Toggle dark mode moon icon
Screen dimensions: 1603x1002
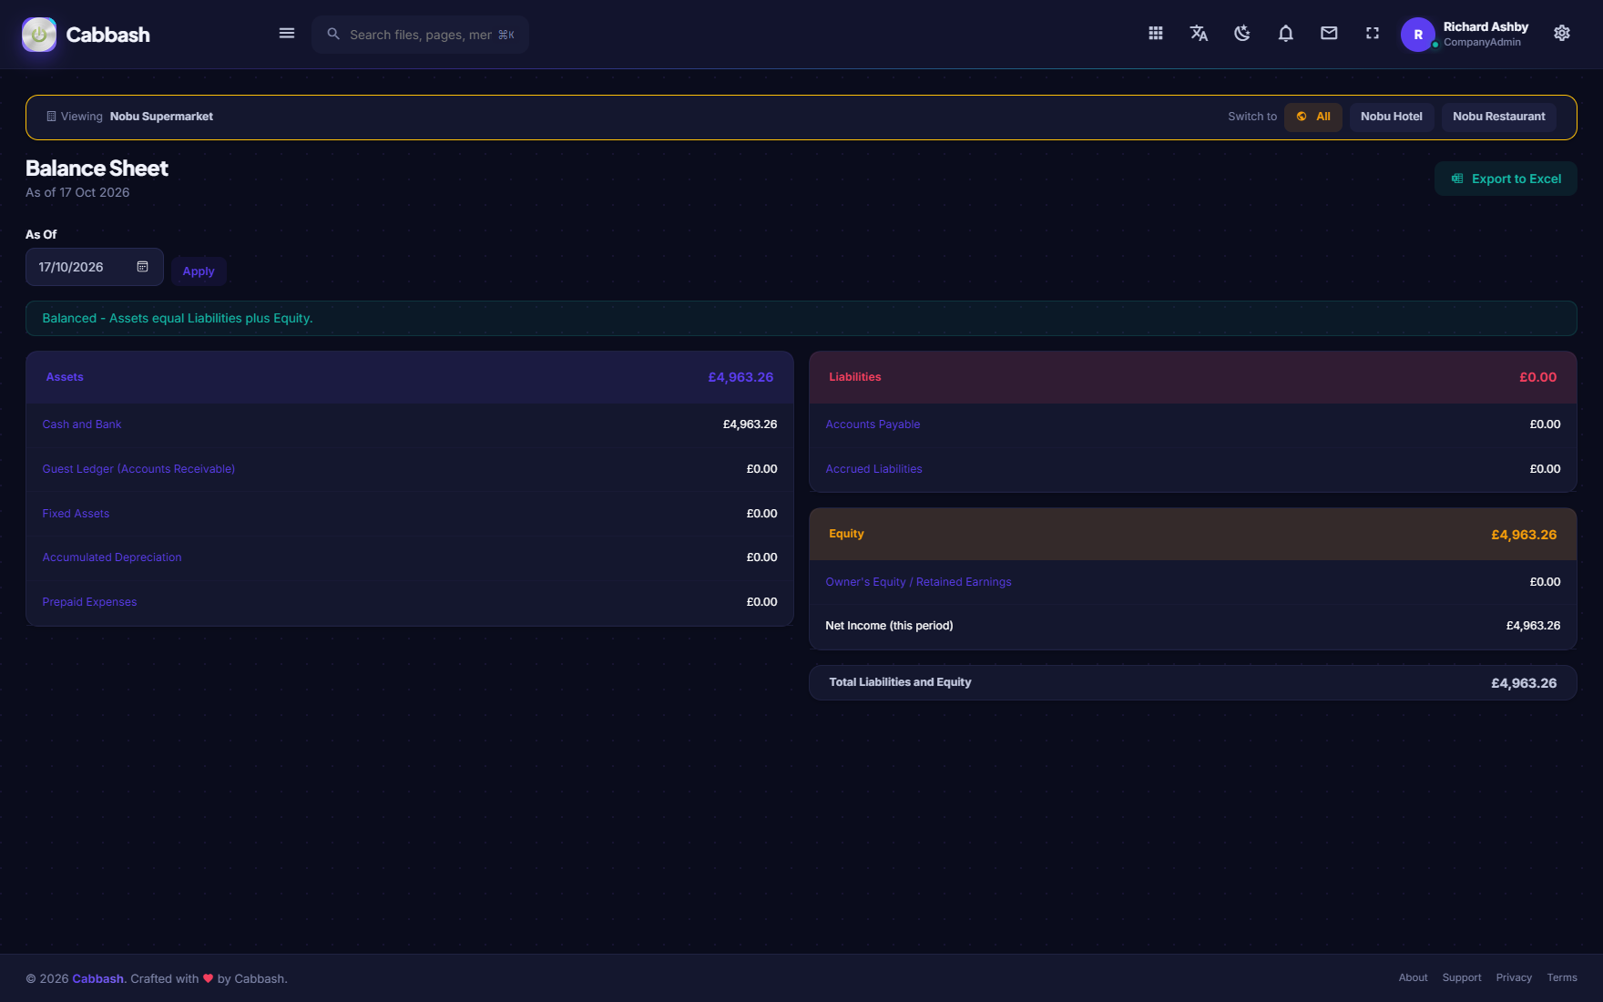(1242, 34)
